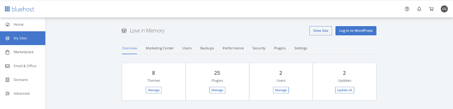Switch to the Backups tab

pos(207,48)
